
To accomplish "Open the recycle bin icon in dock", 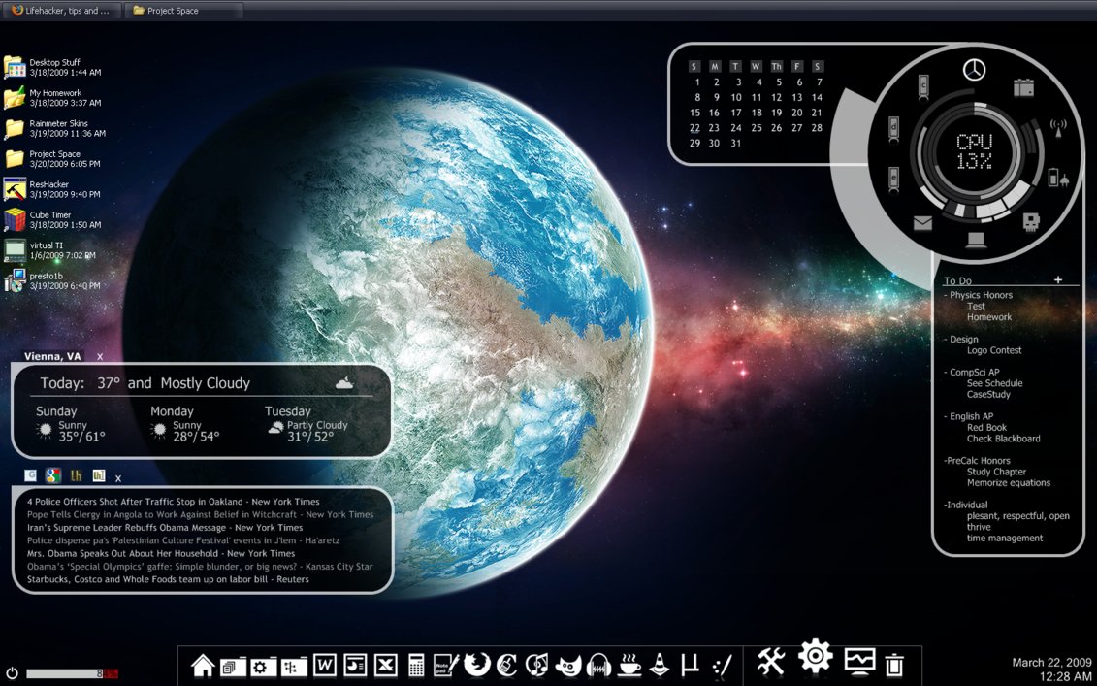I will click(x=894, y=664).
